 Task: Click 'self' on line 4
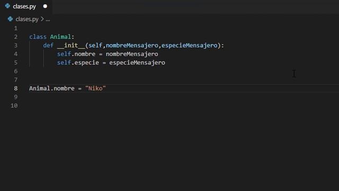pos(64,54)
